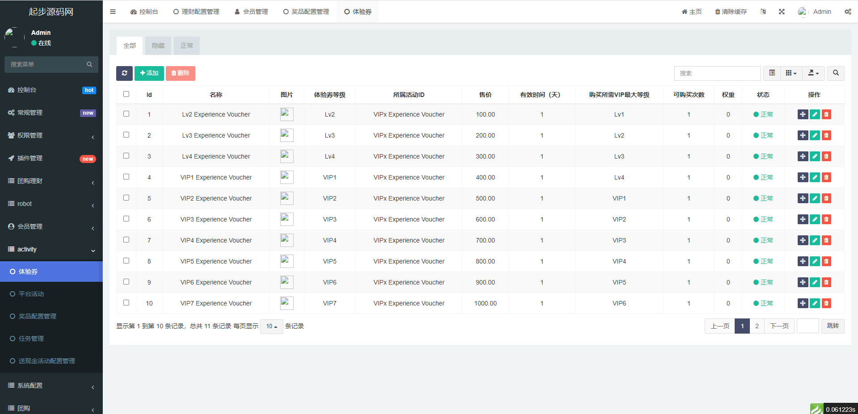This screenshot has width=858, height=414.
Task: Open settings gears icon at top right
Action: point(848,12)
